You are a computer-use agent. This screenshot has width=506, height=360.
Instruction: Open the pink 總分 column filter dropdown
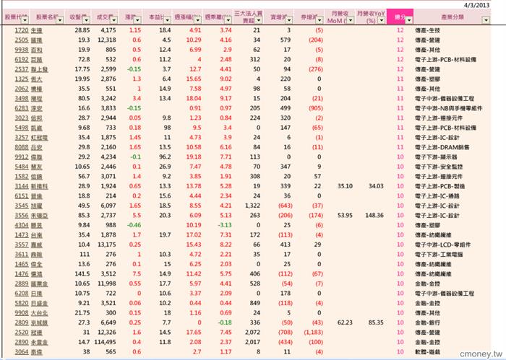[x=409, y=20]
